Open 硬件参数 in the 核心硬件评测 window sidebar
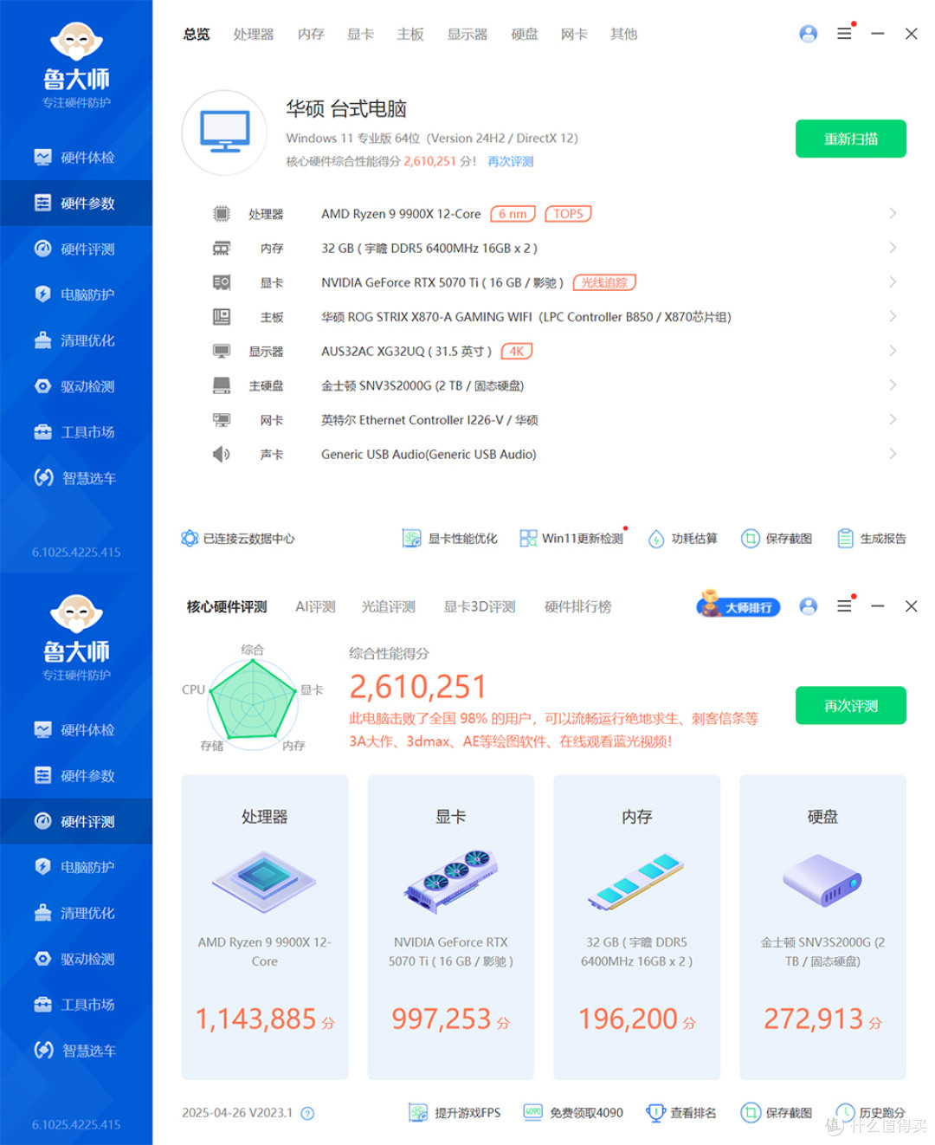 point(76,776)
